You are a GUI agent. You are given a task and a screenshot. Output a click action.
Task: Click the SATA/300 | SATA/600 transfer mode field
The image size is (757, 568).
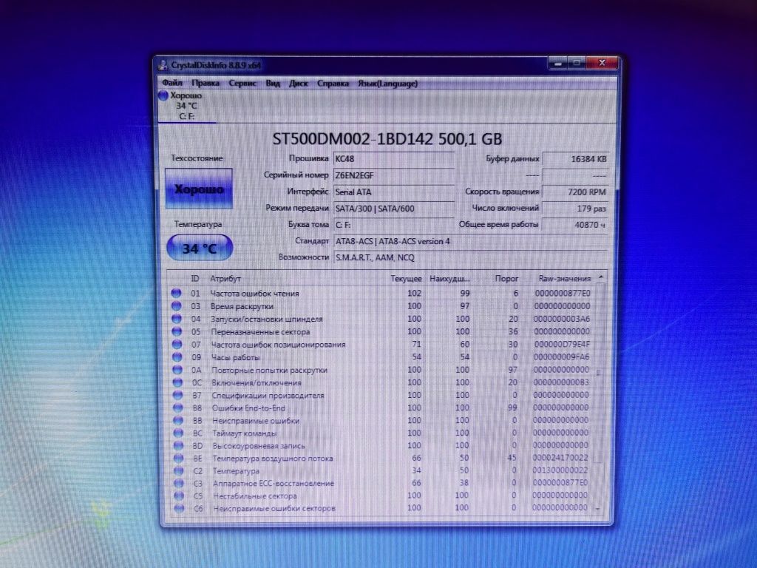click(x=393, y=208)
